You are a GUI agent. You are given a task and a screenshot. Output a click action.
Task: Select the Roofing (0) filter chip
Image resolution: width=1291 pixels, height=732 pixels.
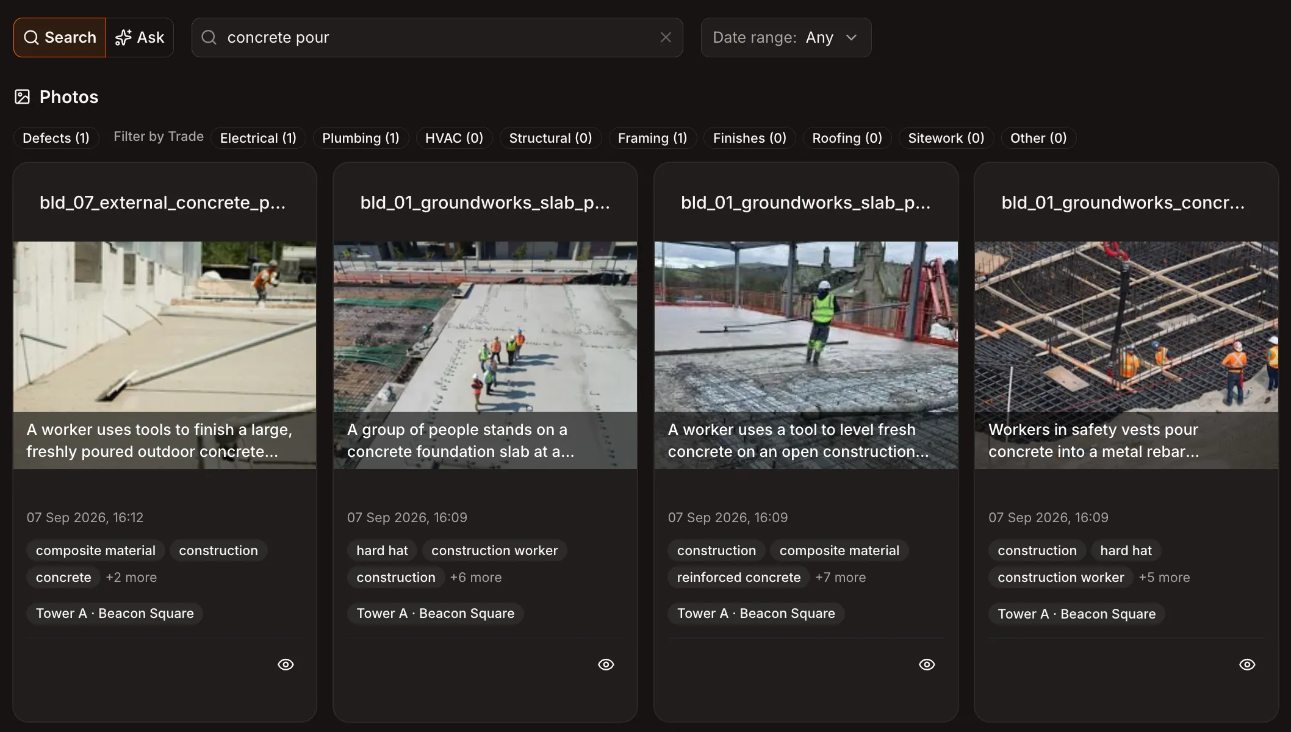pos(847,138)
